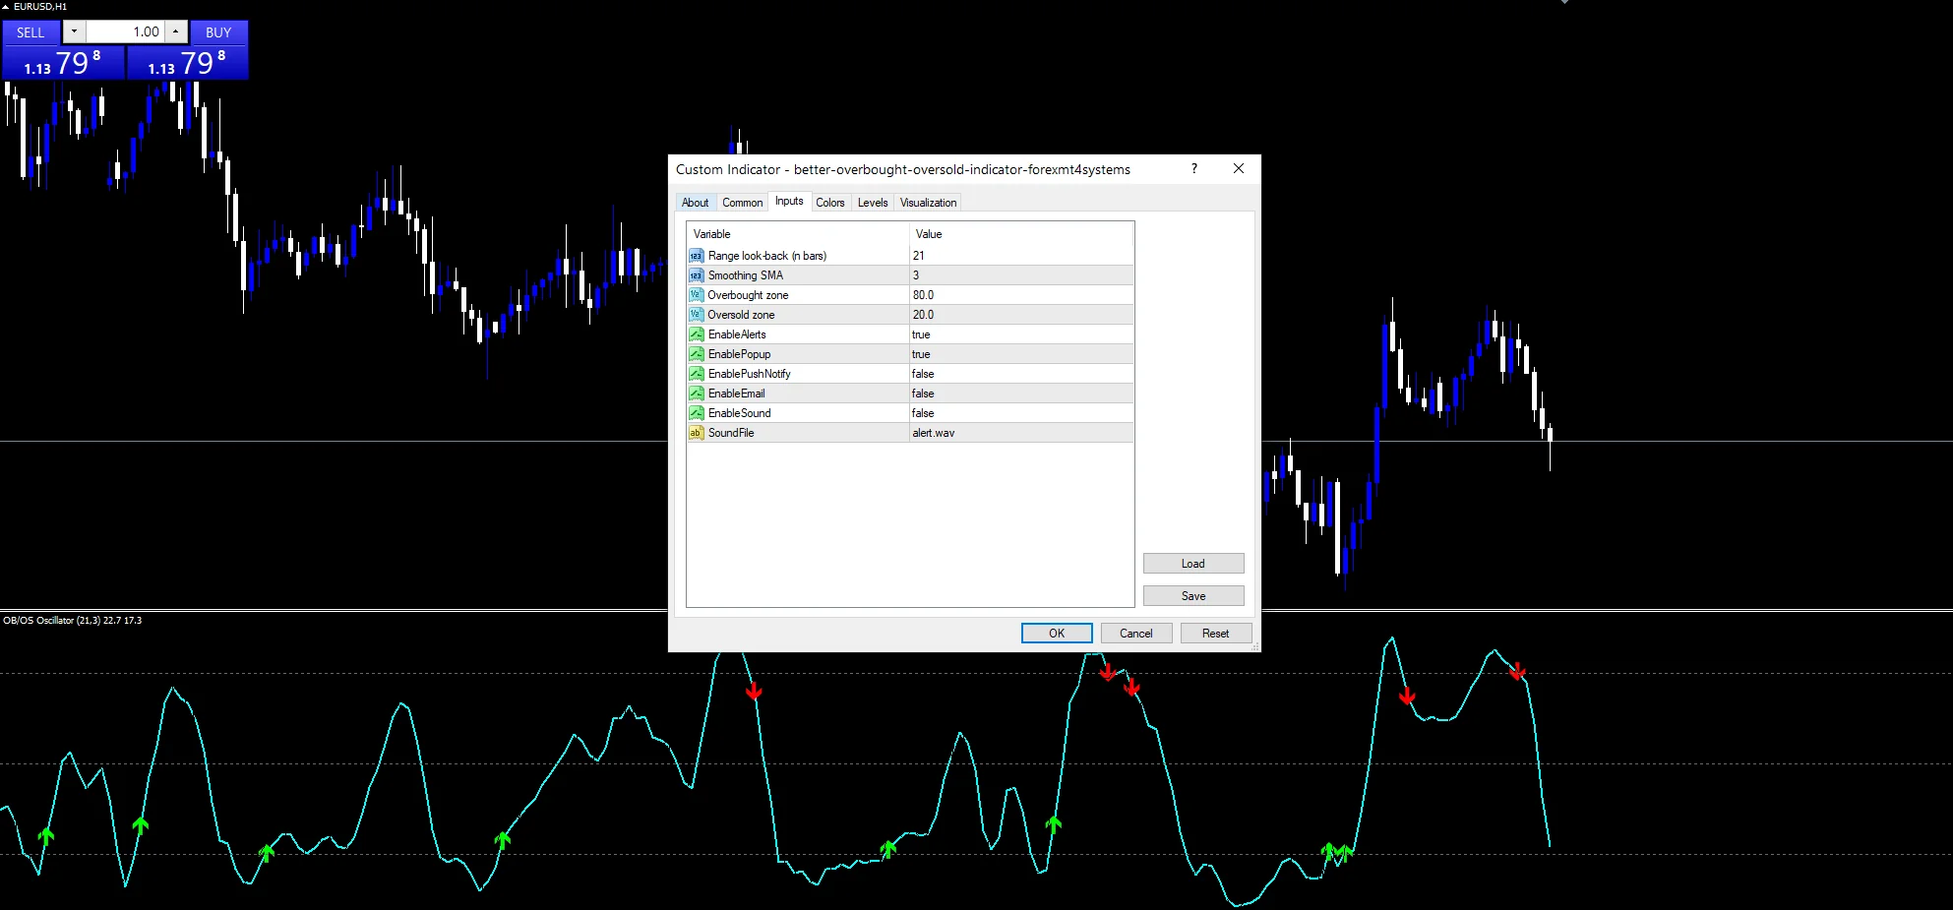Click the Variable column header
This screenshot has width=1953, height=910.
[798, 234]
